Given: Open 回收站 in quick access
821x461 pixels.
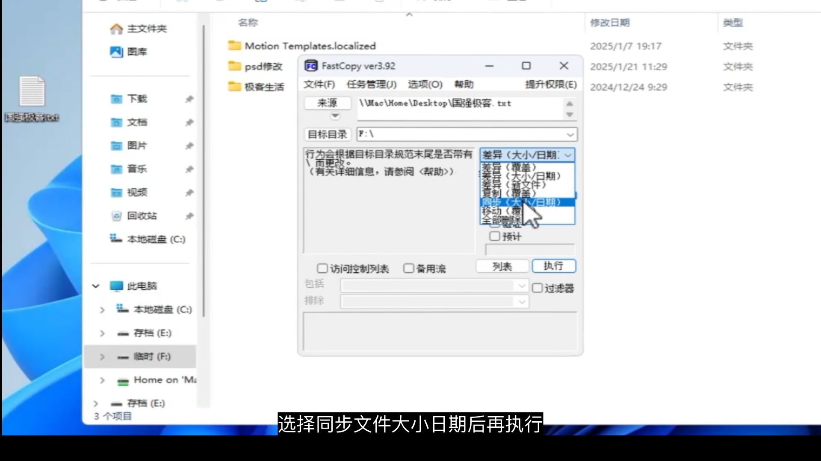Looking at the screenshot, I should click(x=133, y=216).
